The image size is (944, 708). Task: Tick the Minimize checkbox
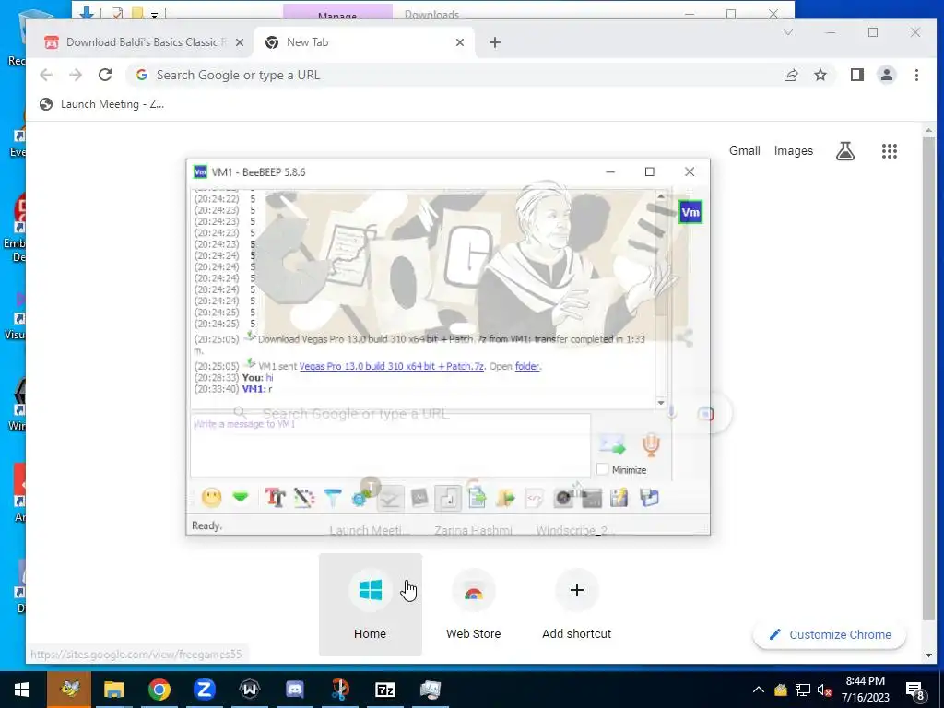pos(602,469)
